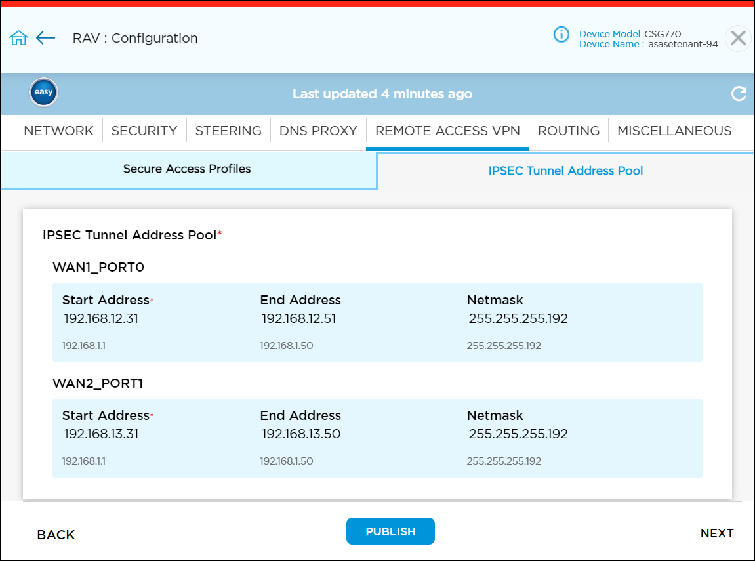
Task: Click the home icon
Action: point(18,38)
